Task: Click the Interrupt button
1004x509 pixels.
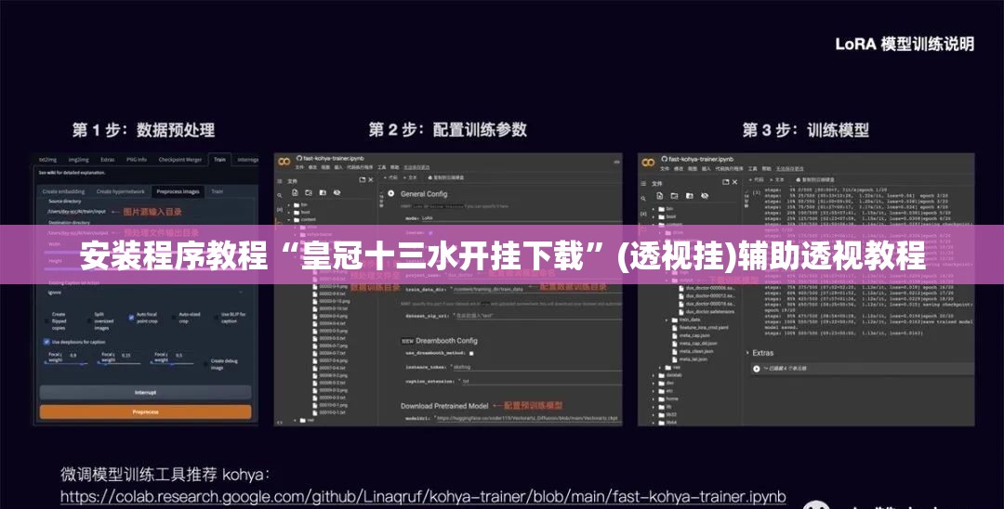Action: click(145, 392)
